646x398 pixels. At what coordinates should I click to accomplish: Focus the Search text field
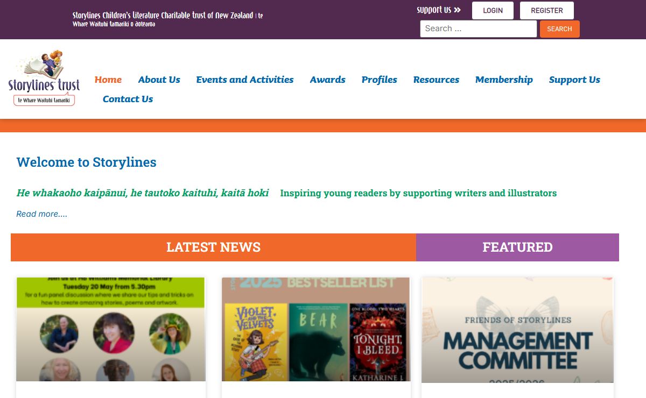[478, 29]
